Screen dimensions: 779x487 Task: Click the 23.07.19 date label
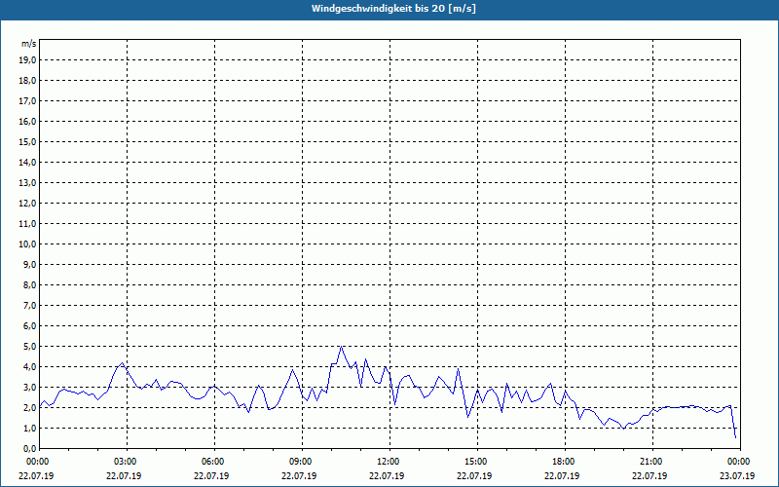[x=737, y=475]
